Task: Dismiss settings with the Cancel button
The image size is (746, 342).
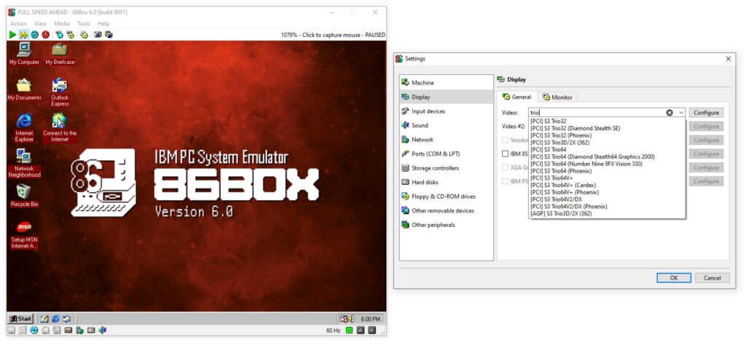Action: click(x=712, y=278)
